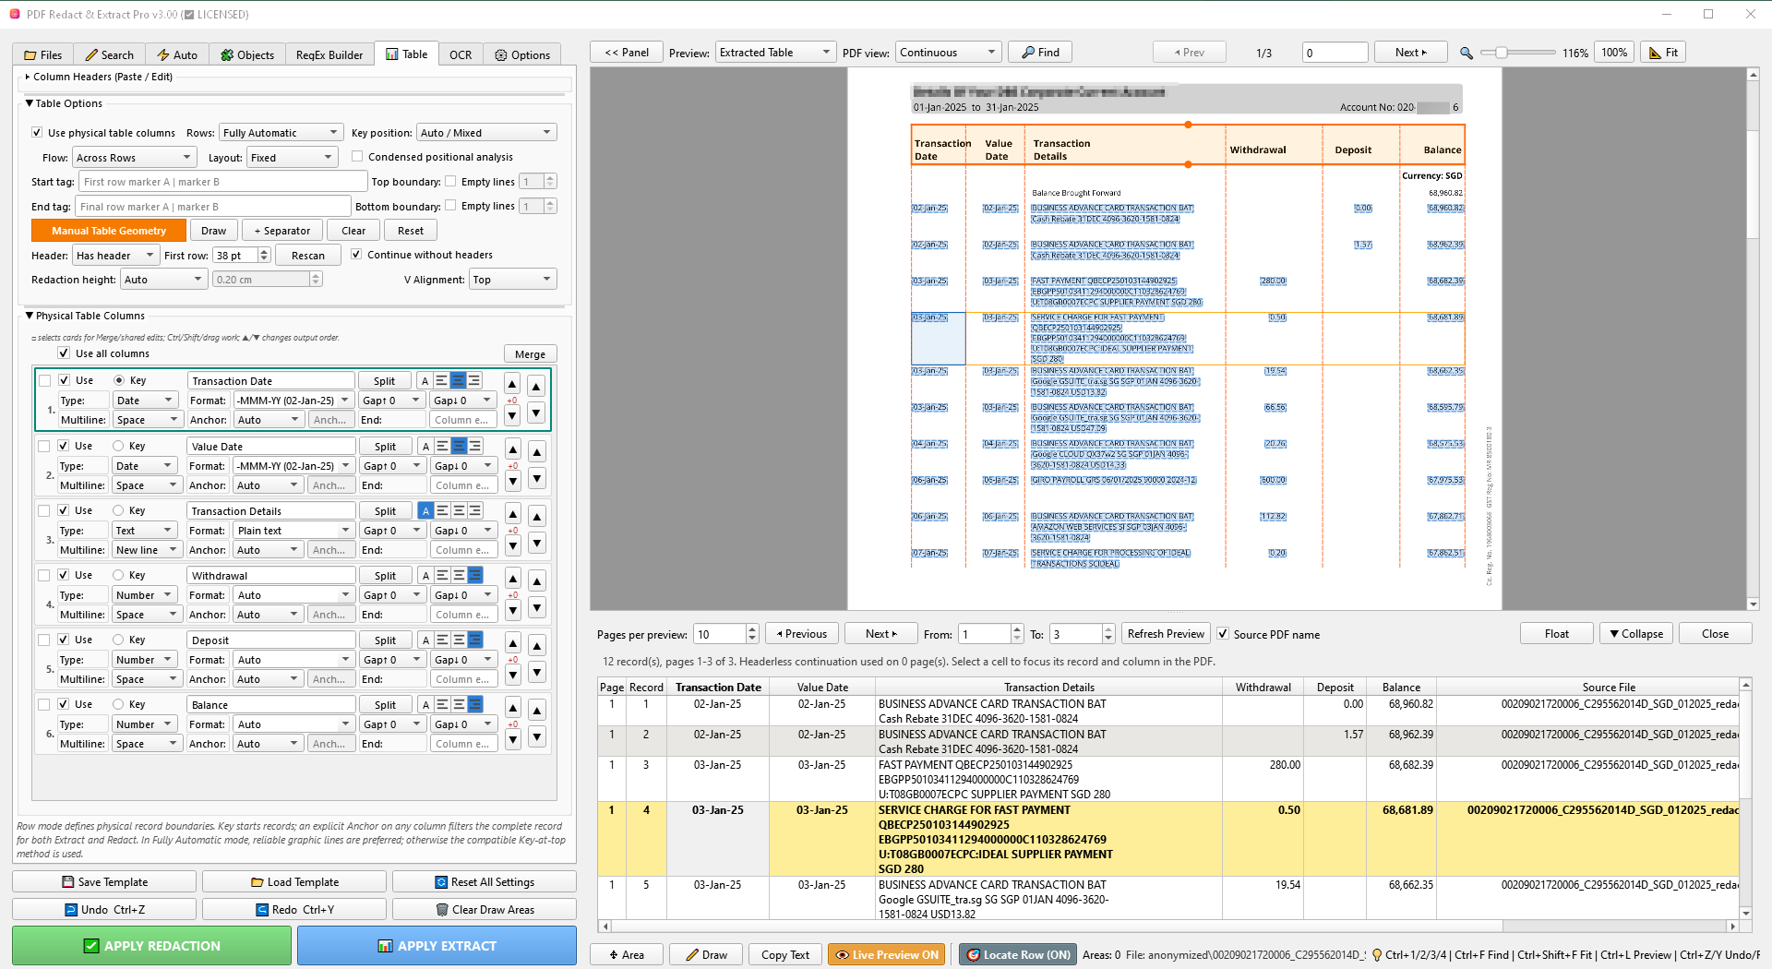This screenshot has width=1772, height=969.
Task: Click the lightbulb shortcut hints icon
Action: pyautogui.click(x=1377, y=955)
